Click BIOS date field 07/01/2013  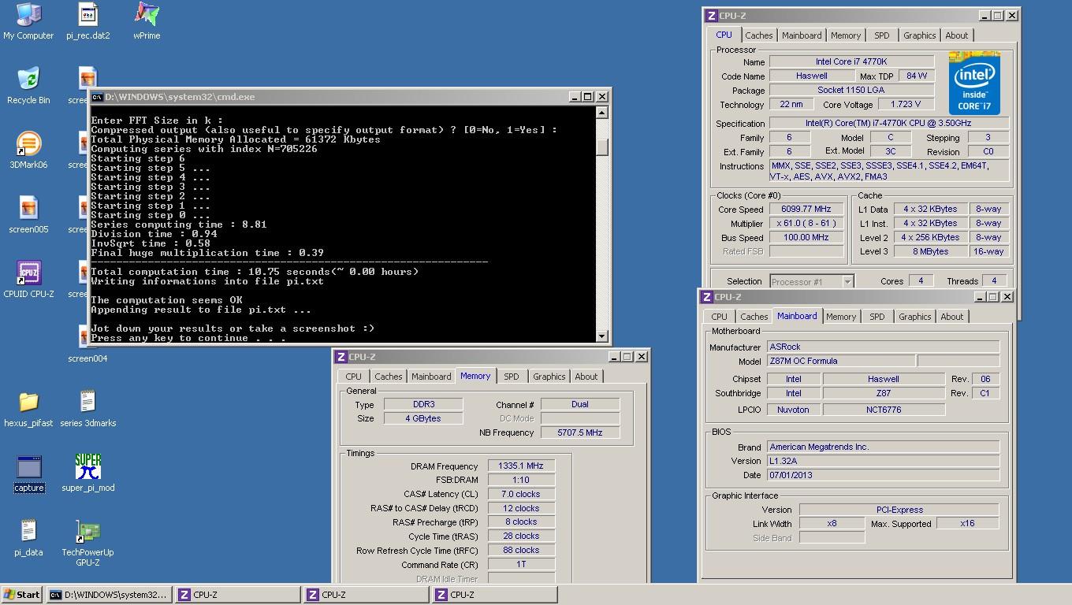[x=883, y=475]
